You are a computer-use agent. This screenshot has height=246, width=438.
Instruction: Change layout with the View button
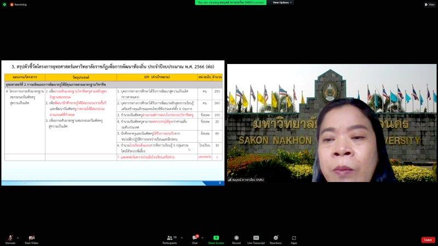click(x=429, y=4)
